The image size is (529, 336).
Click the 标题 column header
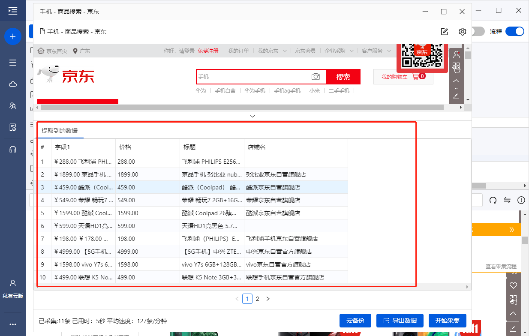point(212,147)
